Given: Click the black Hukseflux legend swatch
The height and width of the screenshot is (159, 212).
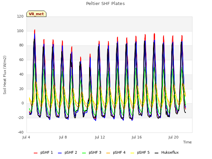Looking at the screenshot, I should pos(156,153).
